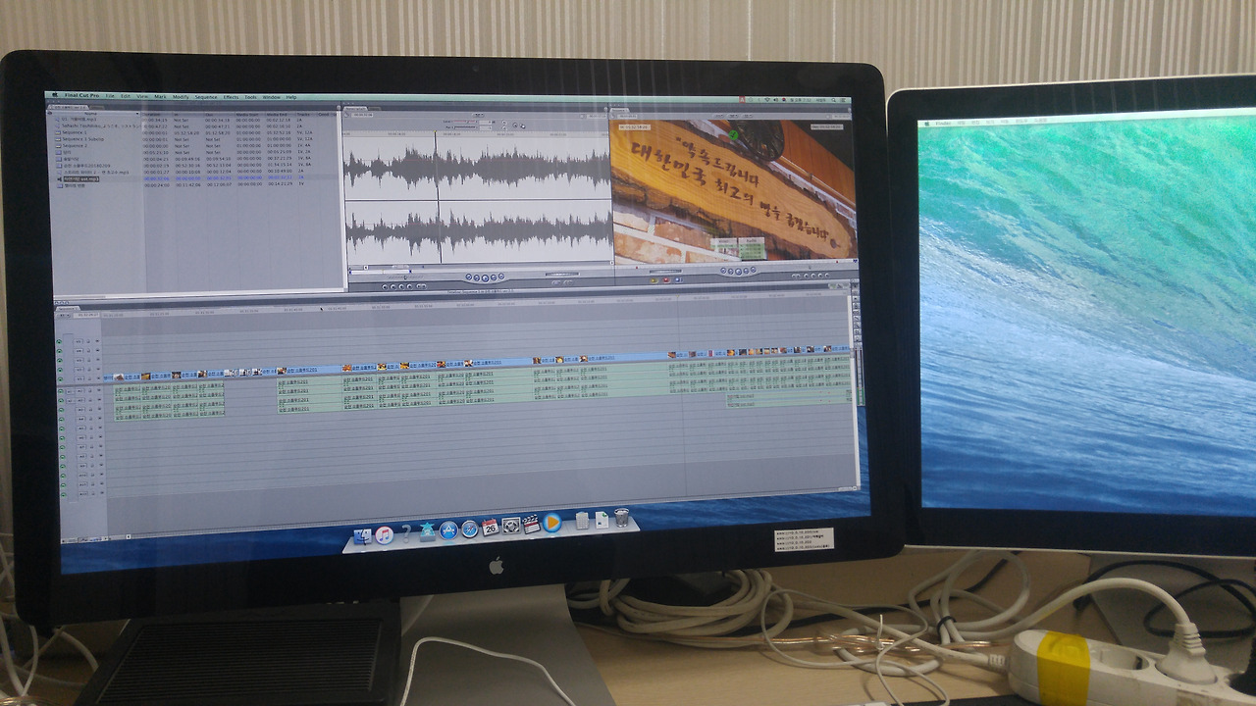Screen dimensions: 1256x706
Task: Open the Modify menu
Action: [181, 97]
